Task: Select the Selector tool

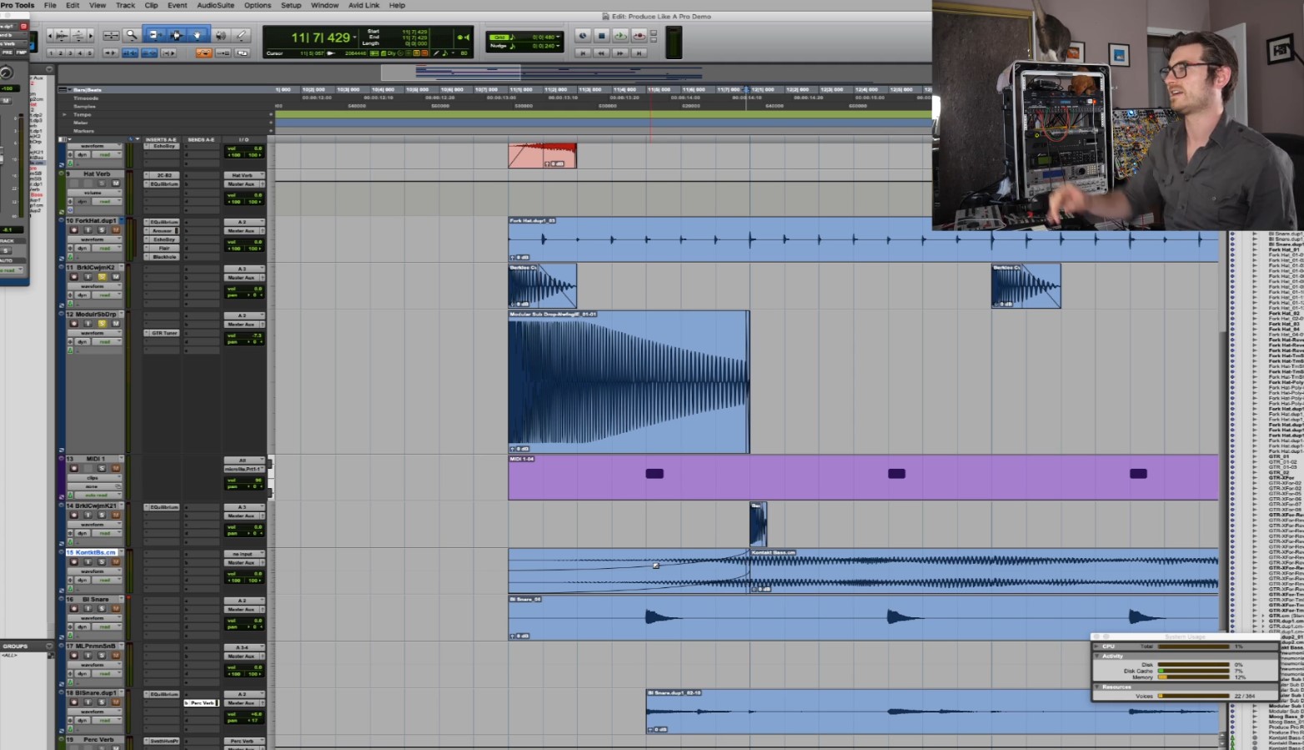Action: tap(176, 35)
